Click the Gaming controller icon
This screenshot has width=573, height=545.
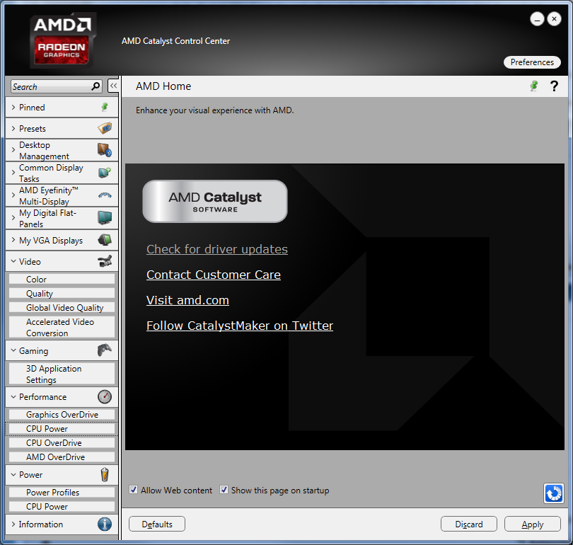pyautogui.click(x=105, y=350)
